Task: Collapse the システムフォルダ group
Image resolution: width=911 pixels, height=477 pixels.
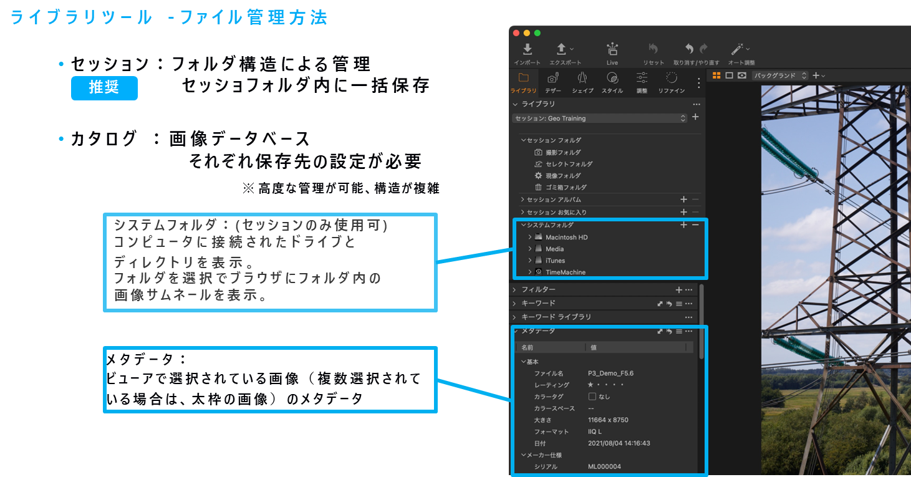Action: 524,224
